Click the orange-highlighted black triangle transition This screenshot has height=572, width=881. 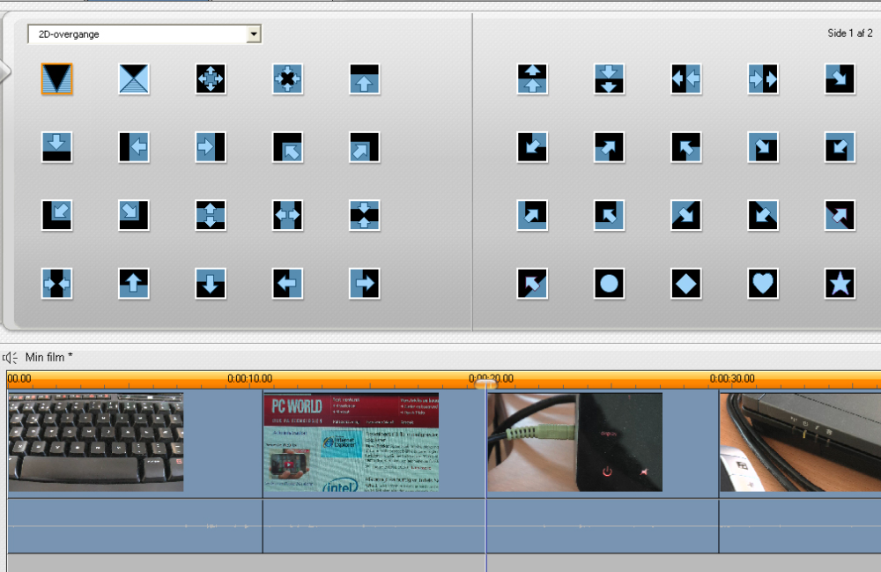[56, 79]
